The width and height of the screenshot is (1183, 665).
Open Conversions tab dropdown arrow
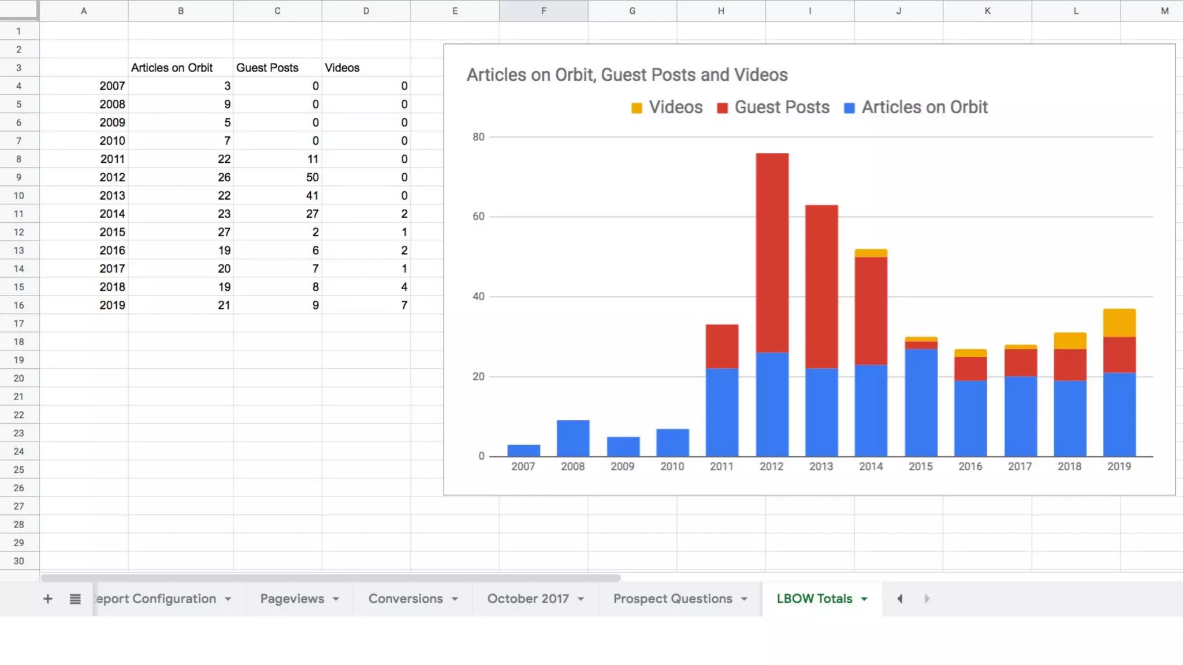[455, 599]
